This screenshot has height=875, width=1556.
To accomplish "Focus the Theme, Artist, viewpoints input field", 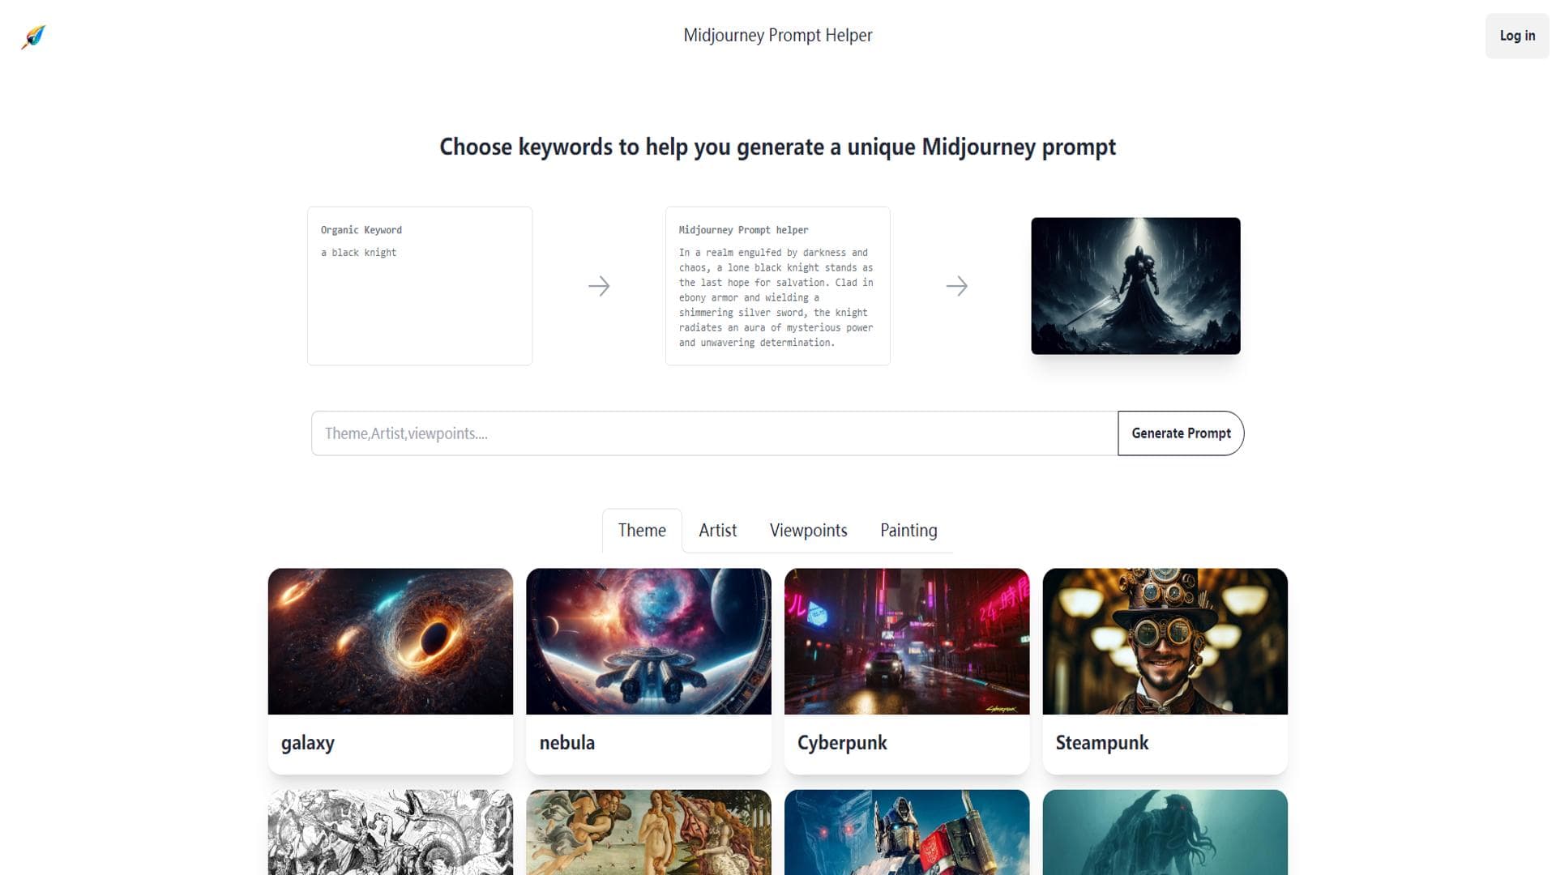I will point(715,433).
